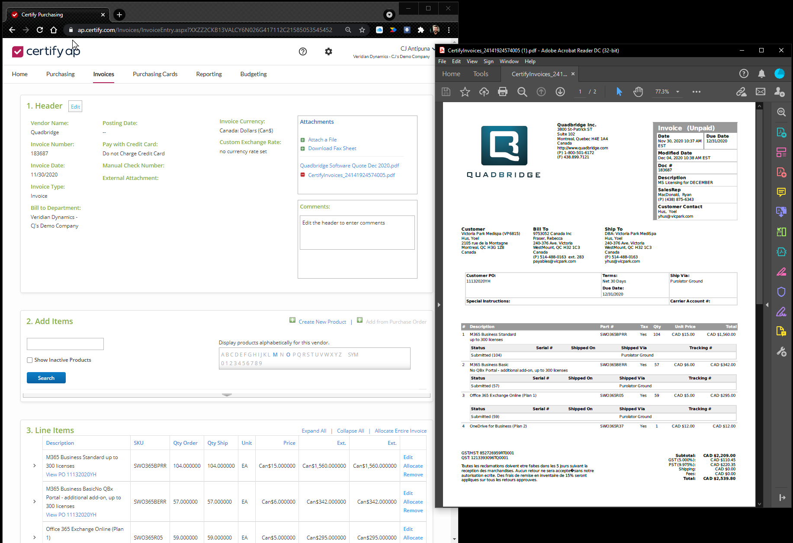Click the Chrome address bar URL

click(205, 30)
